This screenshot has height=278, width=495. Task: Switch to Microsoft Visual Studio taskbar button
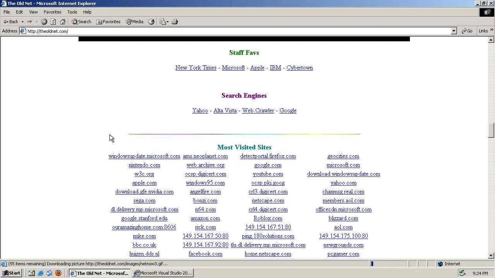[163, 273]
